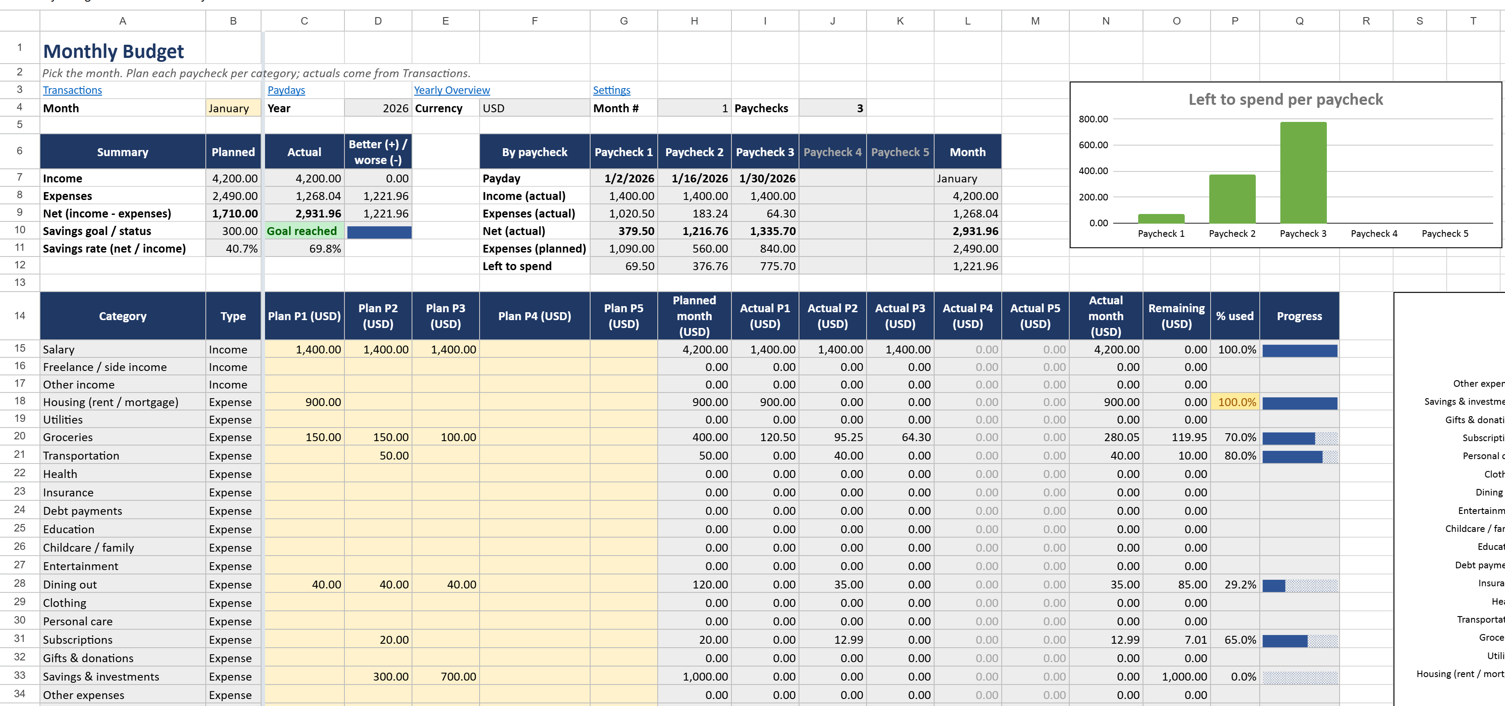Open the Yearly Overview link
1505x706 pixels.
click(451, 90)
